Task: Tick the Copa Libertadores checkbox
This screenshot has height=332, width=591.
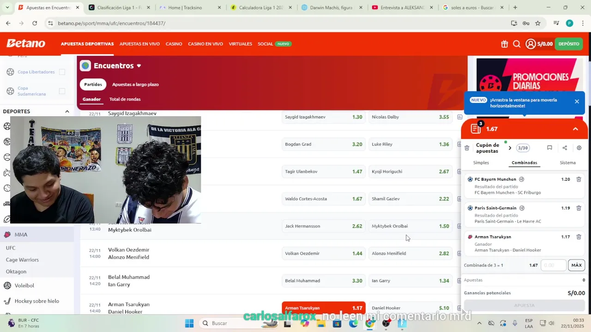Action: point(62,72)
